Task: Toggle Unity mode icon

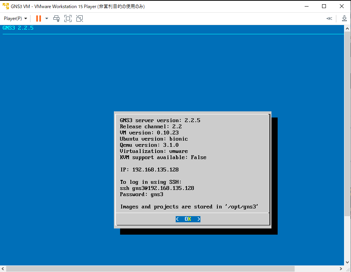Action: click(80, 18)
